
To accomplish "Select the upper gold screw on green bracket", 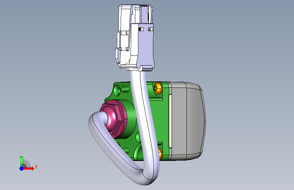I will click(158, 88).
